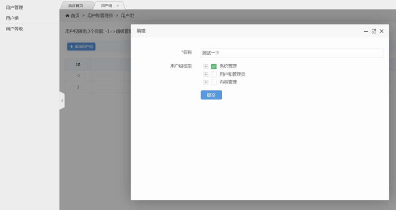Close the 用户组 tab with its X icon

tap(117, 5)
